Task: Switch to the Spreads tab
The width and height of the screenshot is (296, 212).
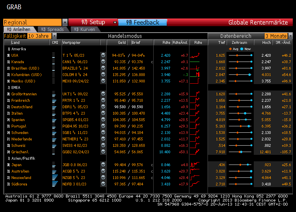Action: pos(52,29)
